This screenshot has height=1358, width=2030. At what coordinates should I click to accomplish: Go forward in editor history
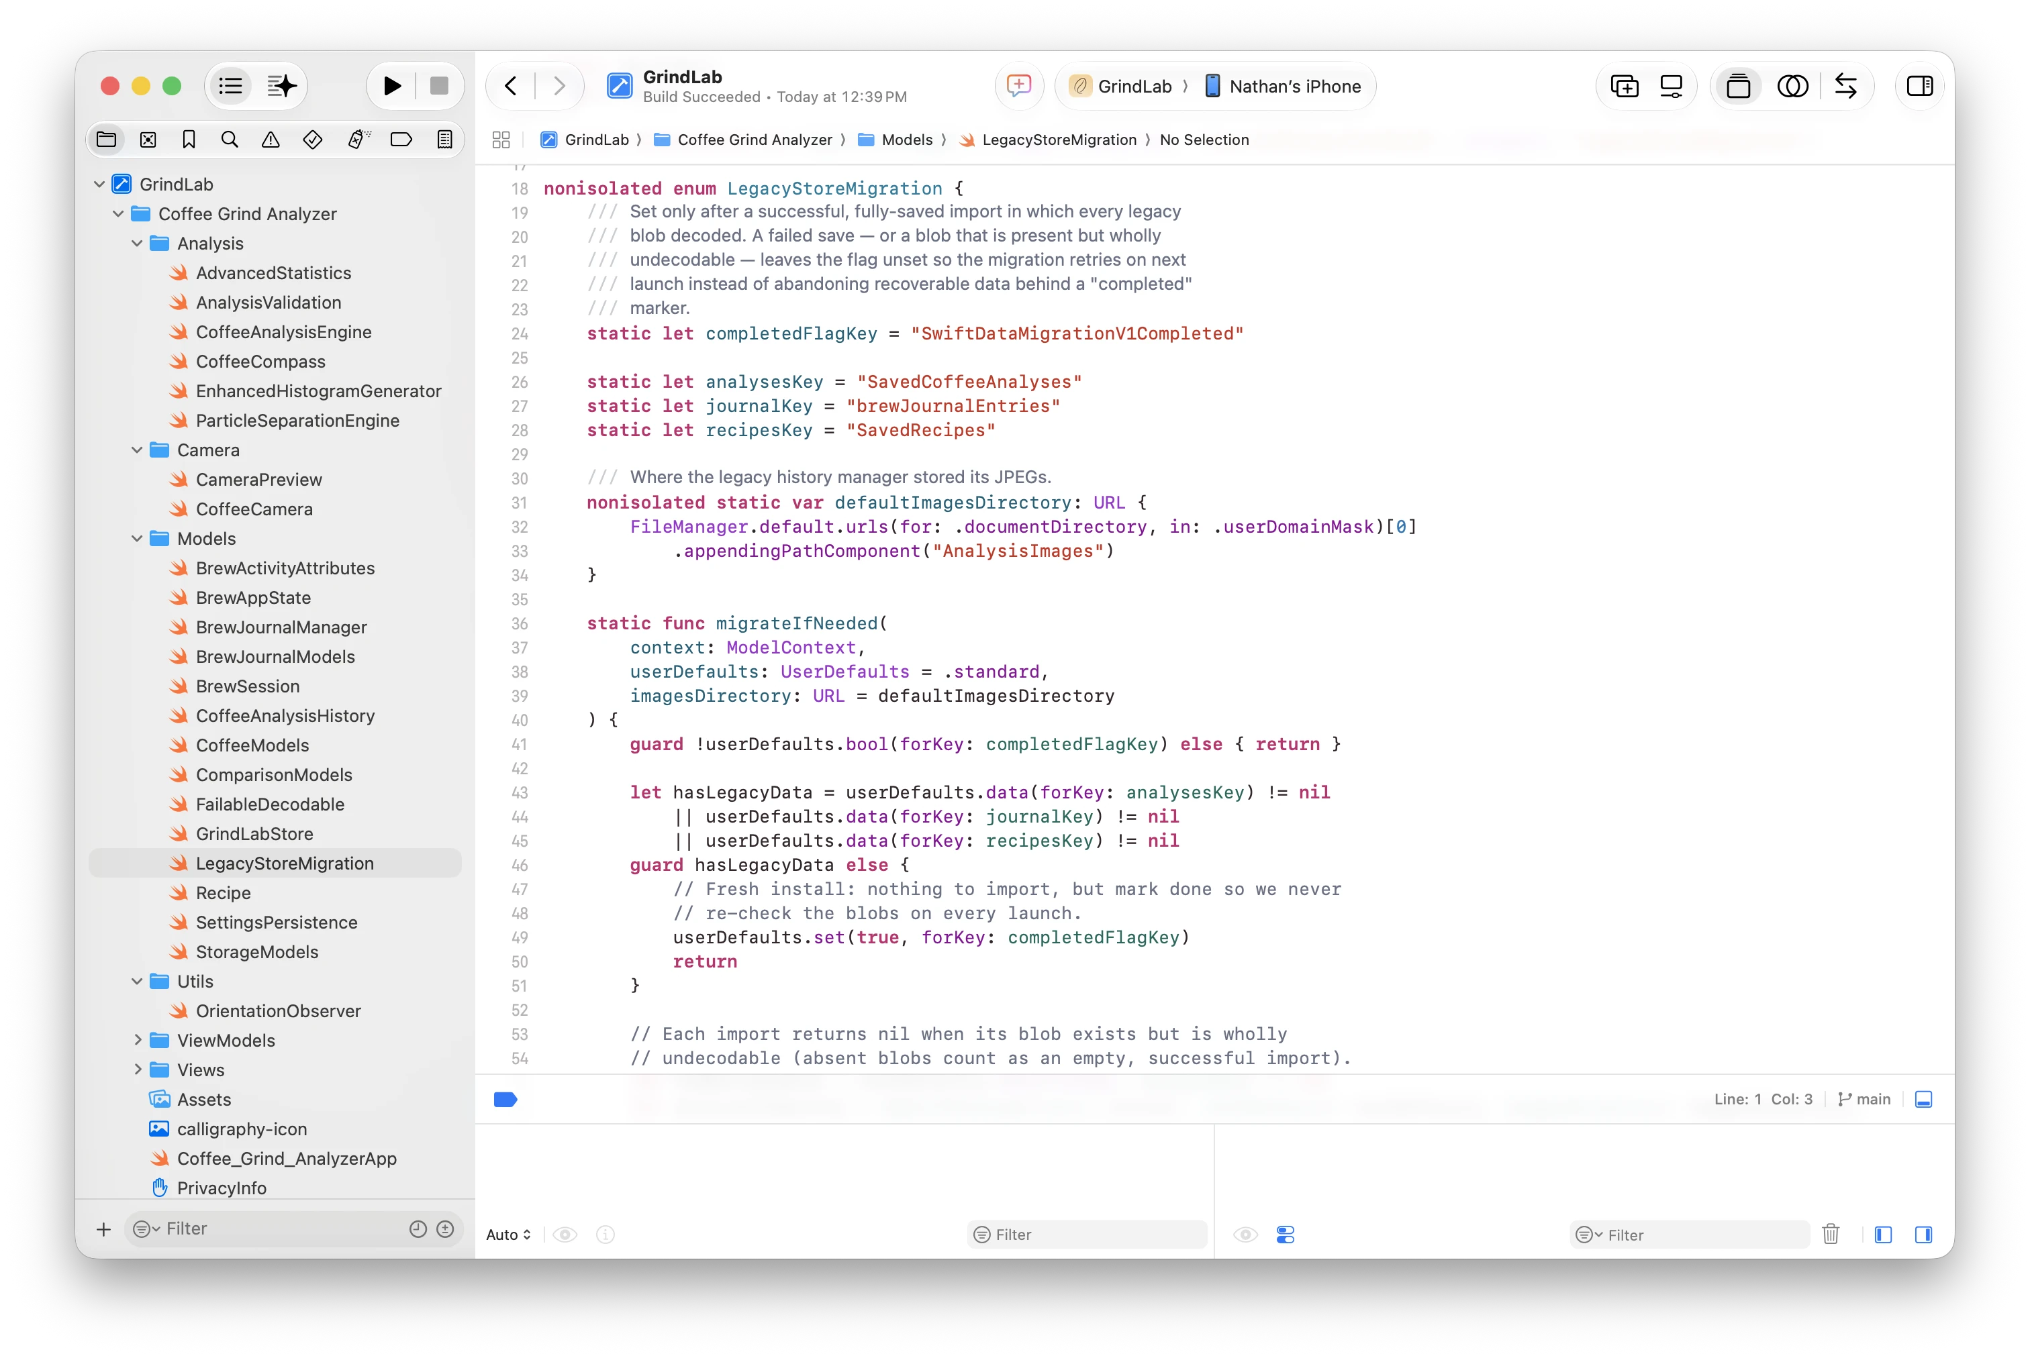559,86
